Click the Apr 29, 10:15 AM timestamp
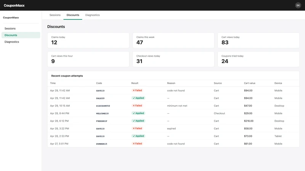 tap(60, 106)
